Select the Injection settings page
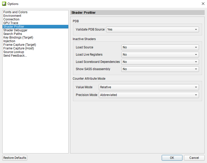The width and height of the screenshot is (207, 163). point(9,41)
